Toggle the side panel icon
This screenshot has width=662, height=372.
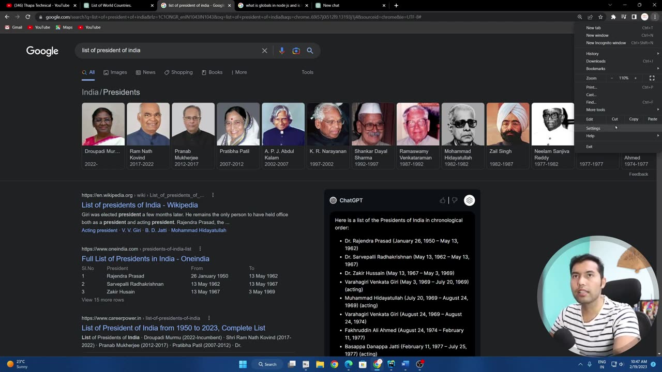point(634,17)
